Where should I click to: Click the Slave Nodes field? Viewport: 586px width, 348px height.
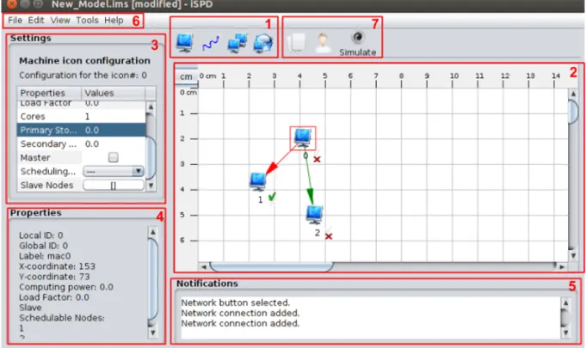click(x=114, y=185)
